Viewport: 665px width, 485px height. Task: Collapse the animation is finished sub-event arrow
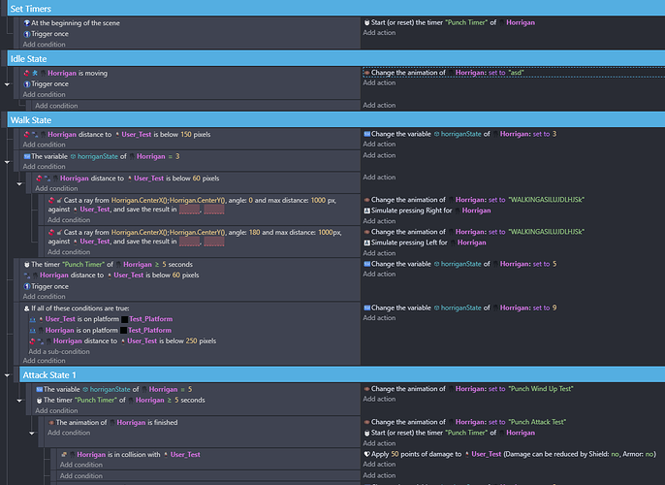tap(32, 433)
